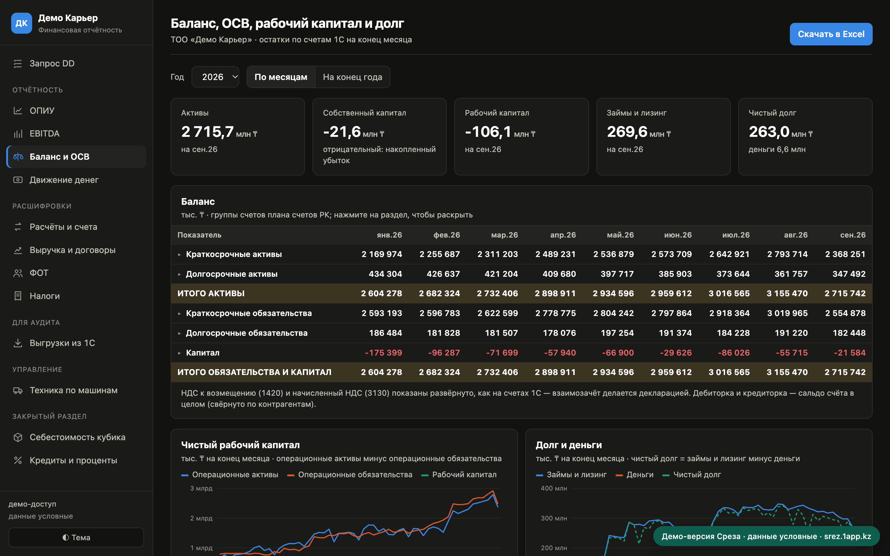Click the ДК company logo badge
The height and width of the screenshot is (556, 890).
(22, 23)
